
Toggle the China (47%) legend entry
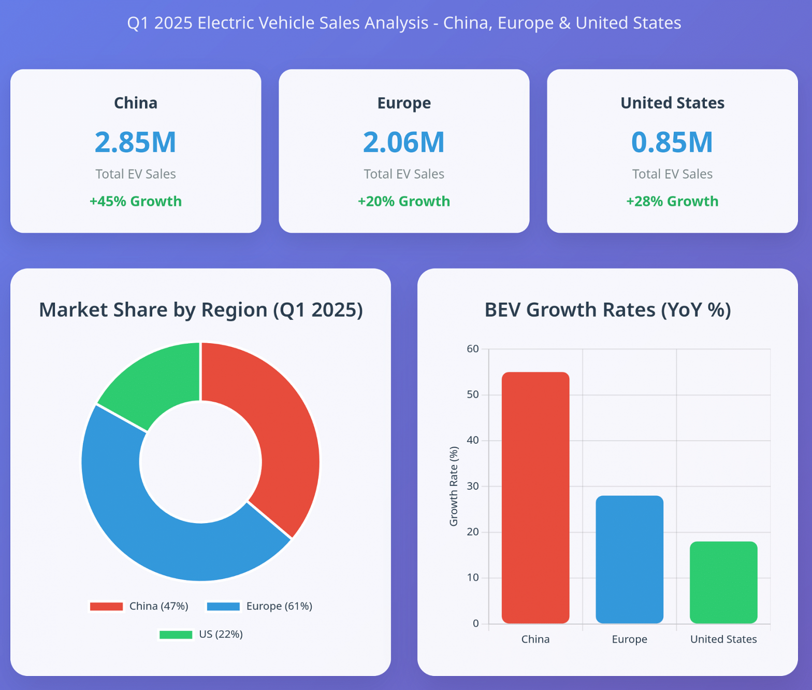click(139, 606)
